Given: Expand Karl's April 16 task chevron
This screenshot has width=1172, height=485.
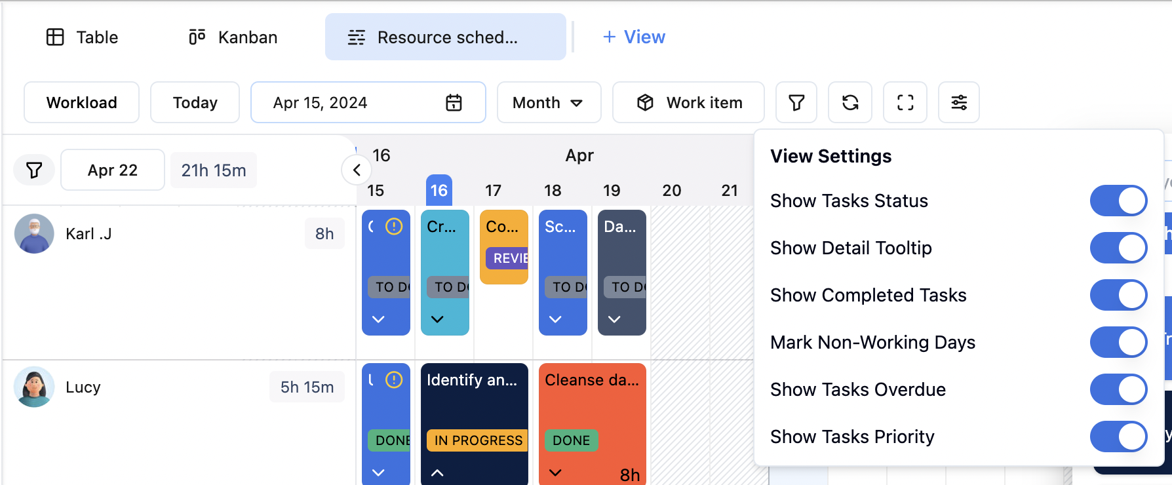Looking at the screenshot, I should click(x=437, y=319).
